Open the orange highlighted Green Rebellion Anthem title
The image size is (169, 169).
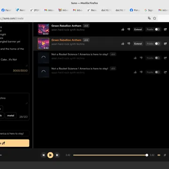[x=66, y=40]
